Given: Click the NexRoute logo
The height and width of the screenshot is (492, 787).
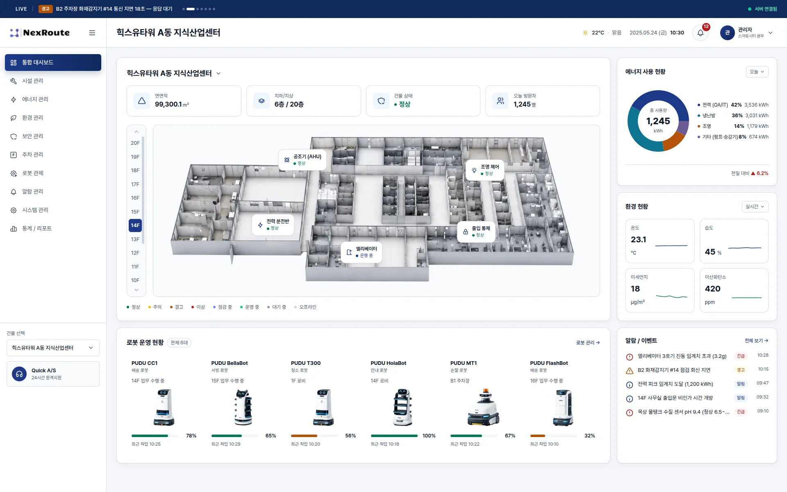Looking at the screenshot, I should (x=40, y=33).
